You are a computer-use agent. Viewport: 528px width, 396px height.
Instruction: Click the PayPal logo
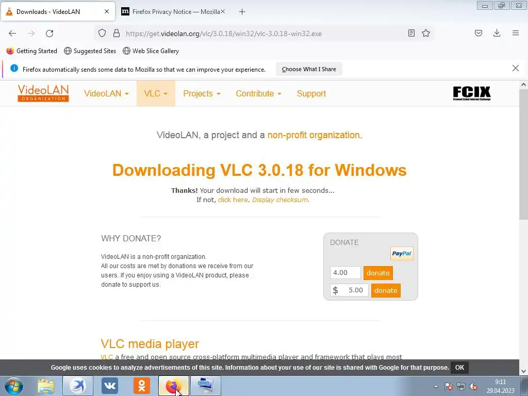click(x=402, y=254)
